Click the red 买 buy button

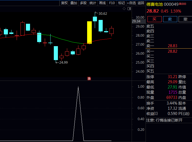pos(155,19)
